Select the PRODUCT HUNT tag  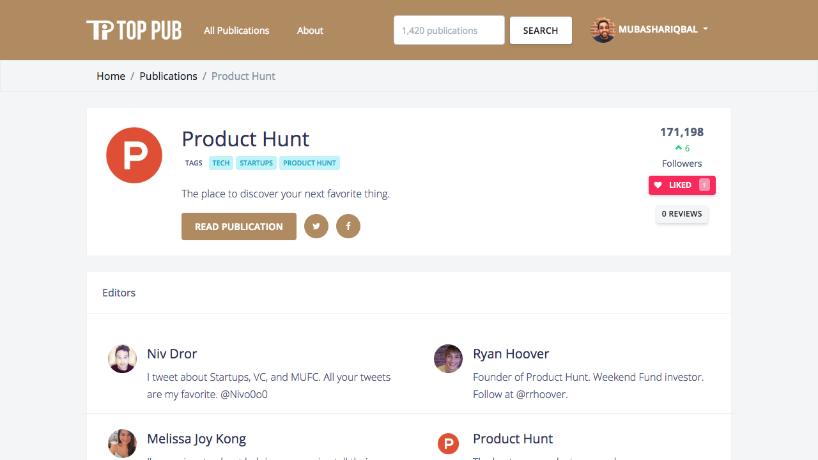pos(309,163)
